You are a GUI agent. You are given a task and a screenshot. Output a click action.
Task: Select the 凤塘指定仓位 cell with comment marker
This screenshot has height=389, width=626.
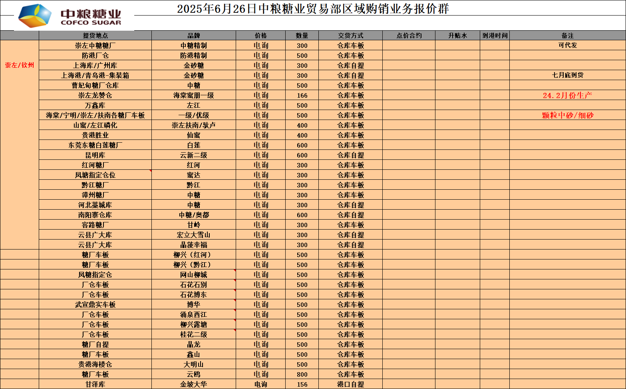95,175
